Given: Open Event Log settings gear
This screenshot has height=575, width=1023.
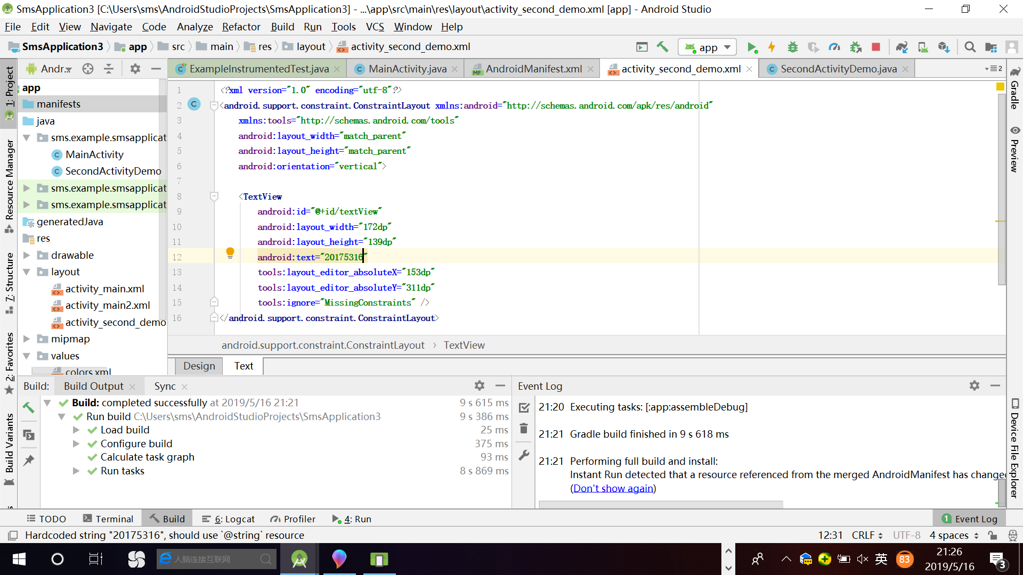Looking at the screenshot, I should [x=975, y=385].
